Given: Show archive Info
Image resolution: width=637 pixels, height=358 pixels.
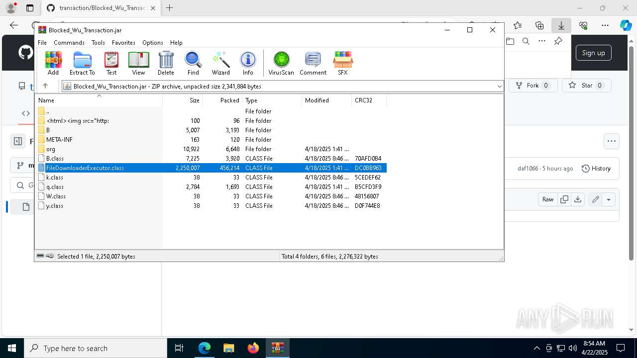Looking at the screenshot, I should coord(248,63).
